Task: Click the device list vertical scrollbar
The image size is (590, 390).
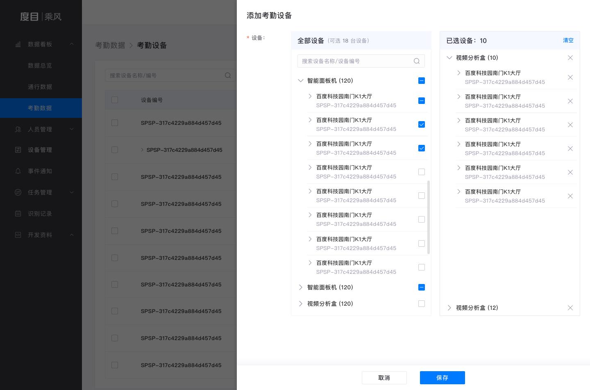Action: tap(429, 217)
